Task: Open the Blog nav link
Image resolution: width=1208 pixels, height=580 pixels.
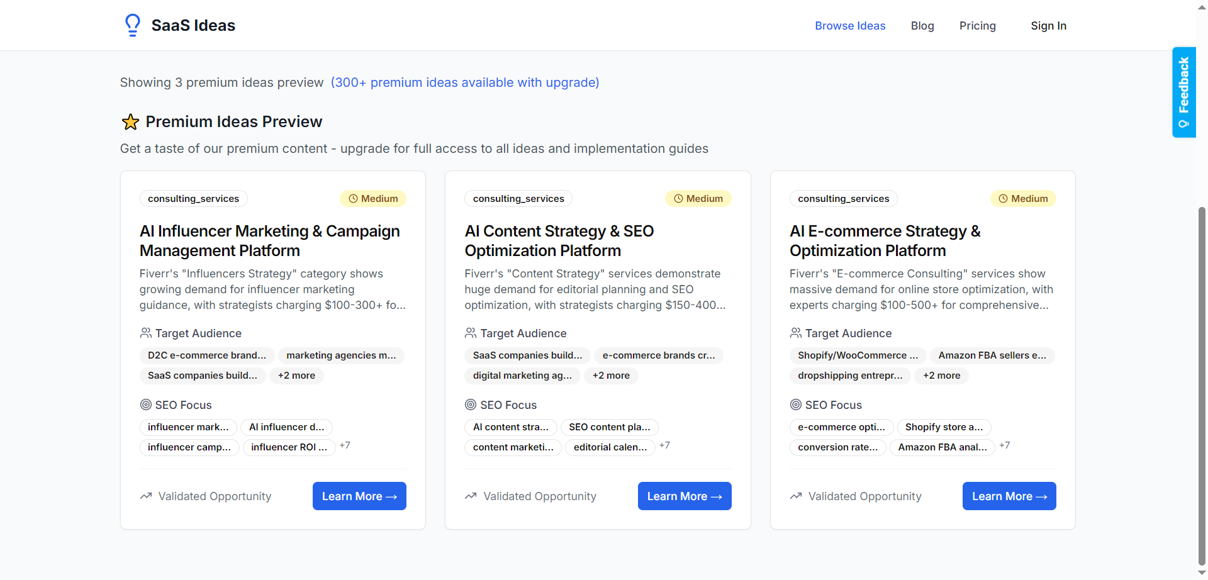Action: tap(922, 26)
